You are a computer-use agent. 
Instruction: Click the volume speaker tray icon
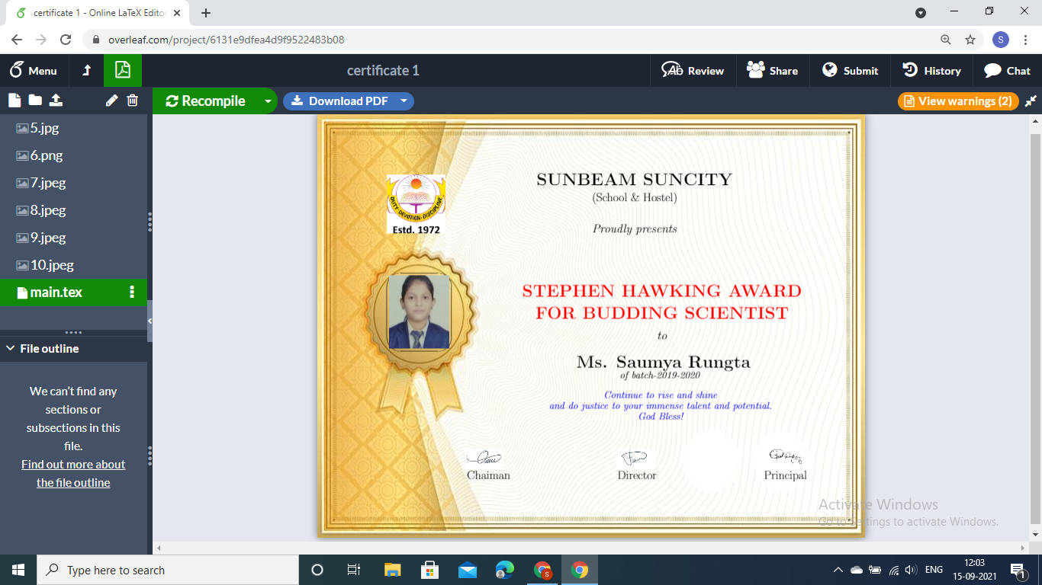tap(910, 570)
